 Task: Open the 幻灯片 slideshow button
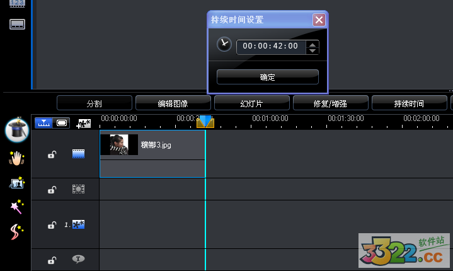(252, 103)
